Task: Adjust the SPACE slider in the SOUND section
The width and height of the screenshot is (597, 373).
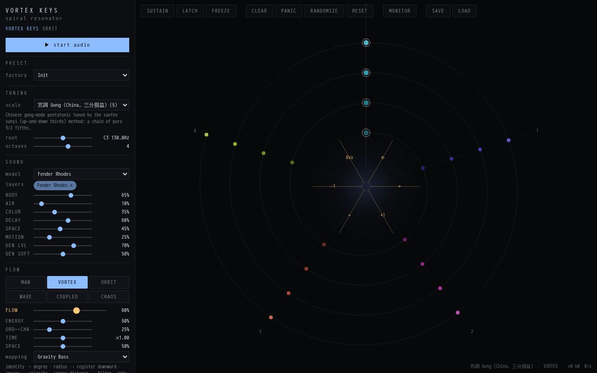Action: [x=62, y=229]
